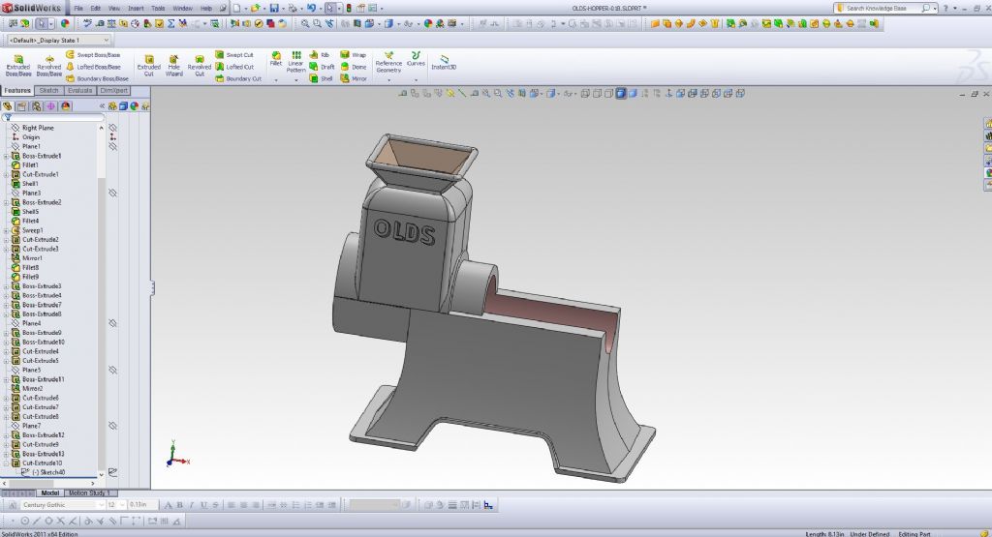
Task: Select the Extruded Cut tool
Action: pos(148,65)
